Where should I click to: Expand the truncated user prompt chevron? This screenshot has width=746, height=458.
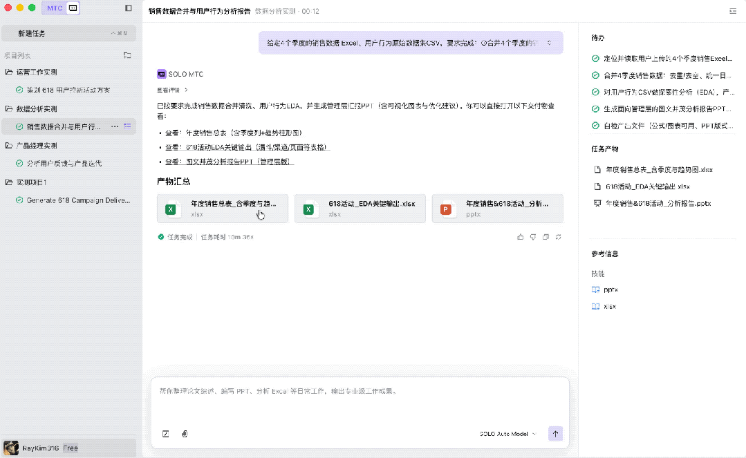[549, 43]
